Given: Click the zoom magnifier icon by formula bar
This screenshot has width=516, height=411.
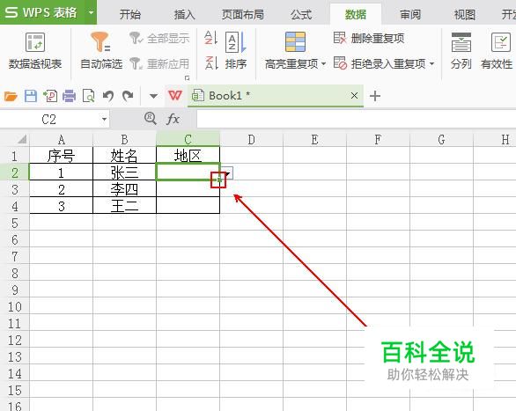Looking at the screenshot, I should pos(151,118).
